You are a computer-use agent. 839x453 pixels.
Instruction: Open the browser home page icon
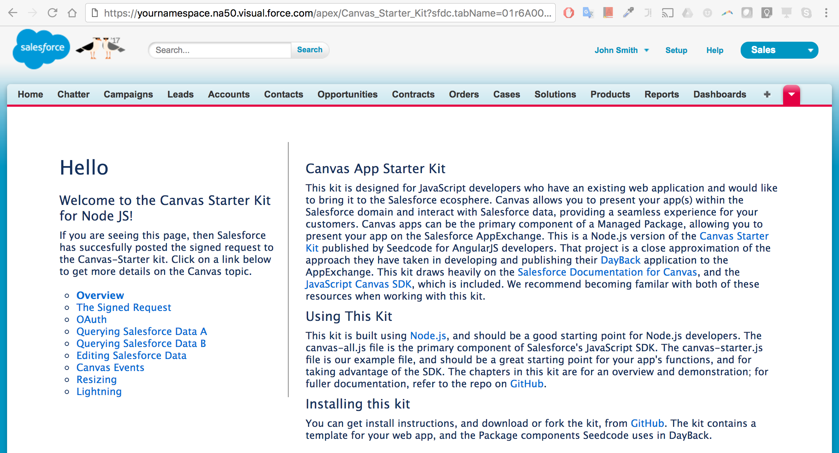[72, 13]
